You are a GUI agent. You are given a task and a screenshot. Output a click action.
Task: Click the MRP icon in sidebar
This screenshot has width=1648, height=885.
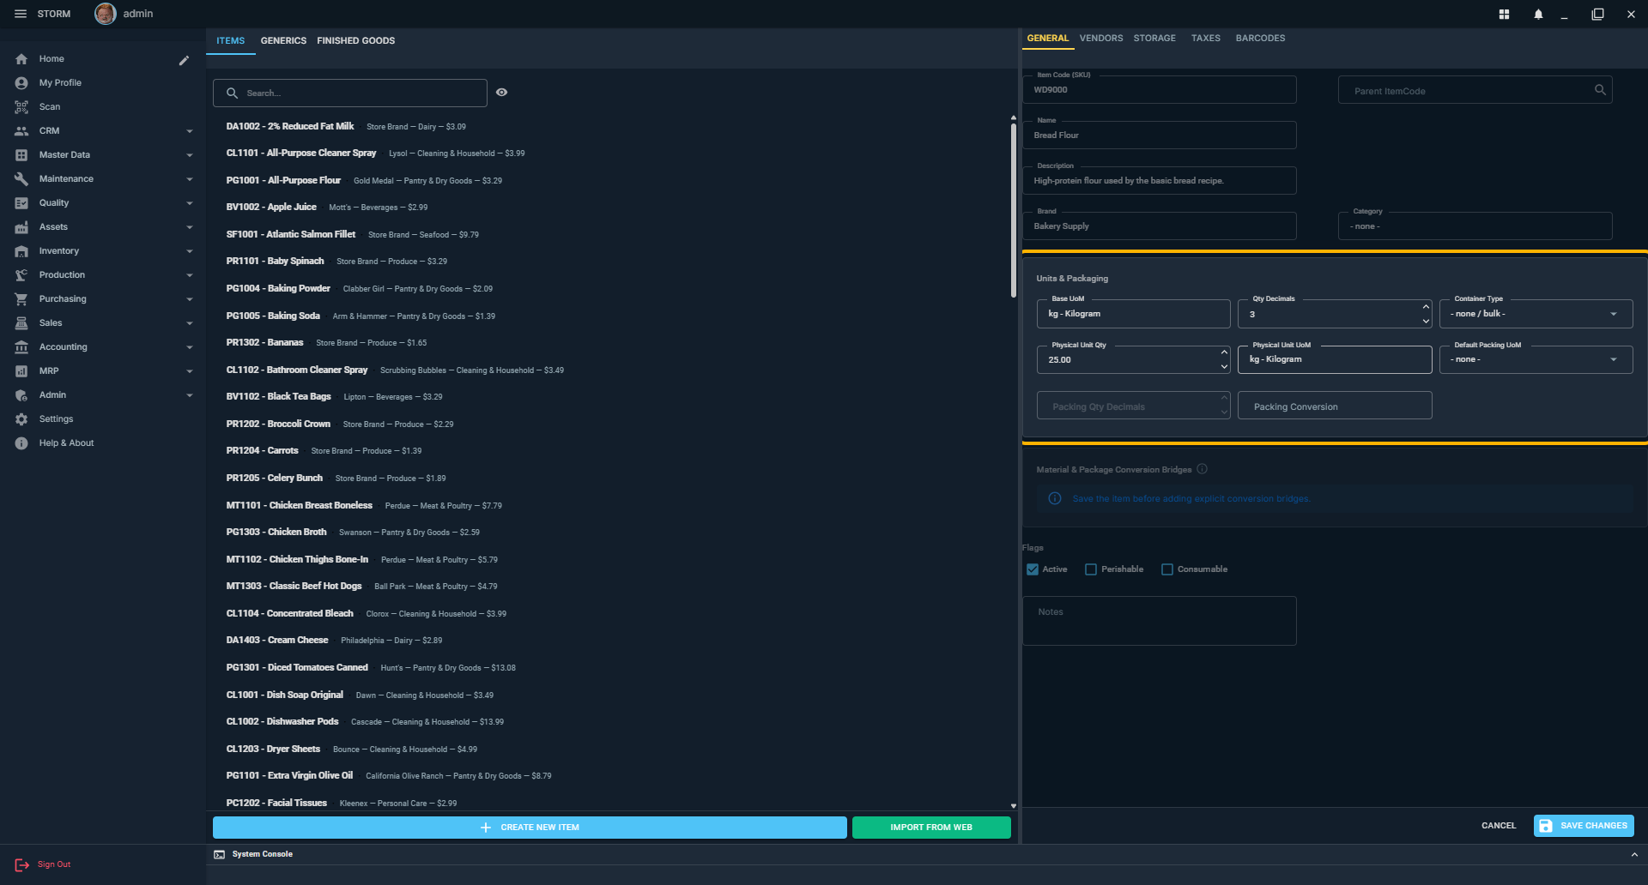pos(21,371)
